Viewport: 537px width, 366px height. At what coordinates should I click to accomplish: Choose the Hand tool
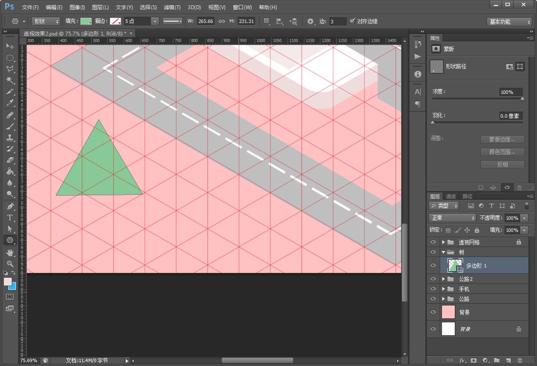pyautogui.click(x=10, y=252)
